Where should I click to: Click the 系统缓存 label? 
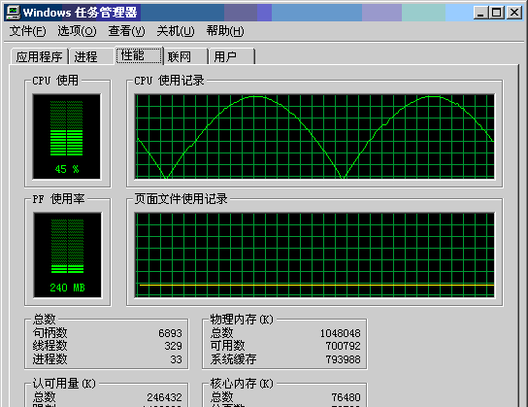(233, 359)
